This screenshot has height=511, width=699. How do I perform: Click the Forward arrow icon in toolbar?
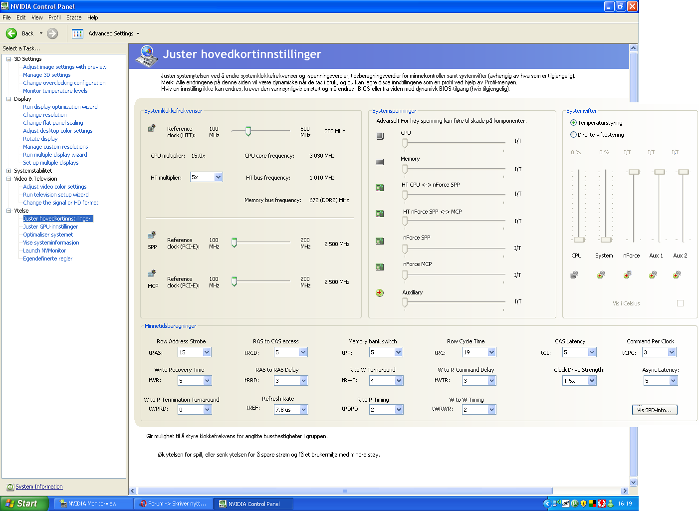click(x=52, y=33)
